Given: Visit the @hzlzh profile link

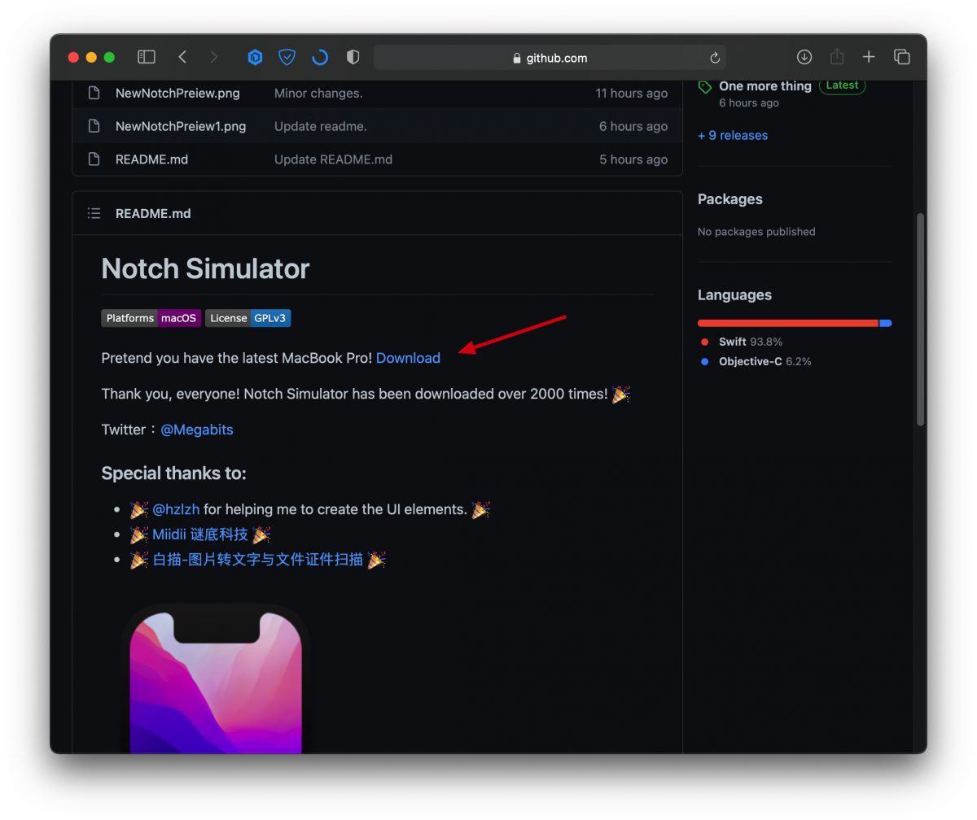Looking at the screenshot, I should [x=176, y=509].
